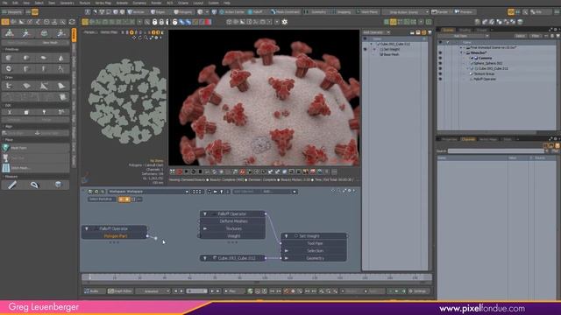The image size is (561, 315).
Task: Open the Drop Action dropdown
Action: pos(405,11)
